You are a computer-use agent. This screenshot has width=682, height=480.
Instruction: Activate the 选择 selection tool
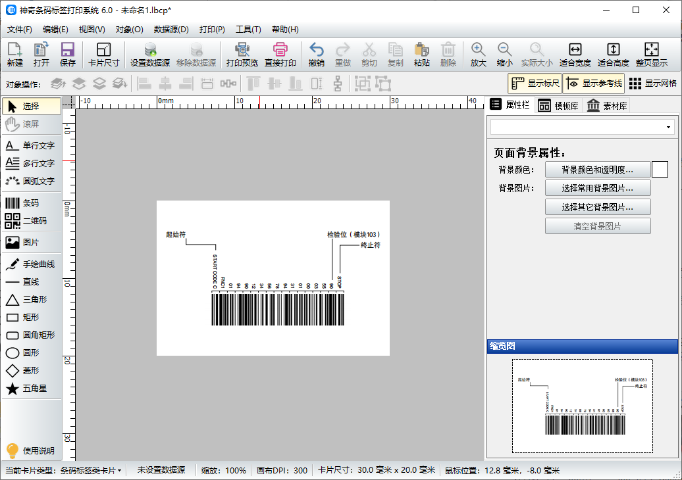tap(32, 106)
